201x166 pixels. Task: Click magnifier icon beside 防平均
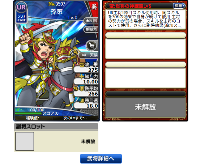tap(76, 88)
